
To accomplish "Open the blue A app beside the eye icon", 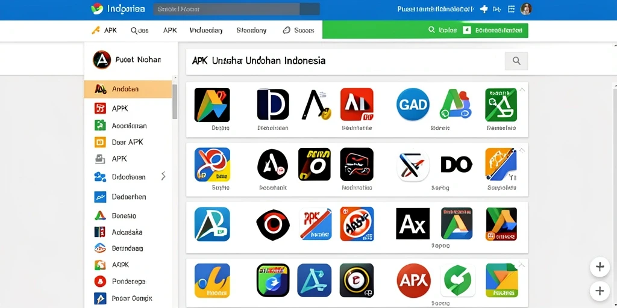I will [212, 224].
